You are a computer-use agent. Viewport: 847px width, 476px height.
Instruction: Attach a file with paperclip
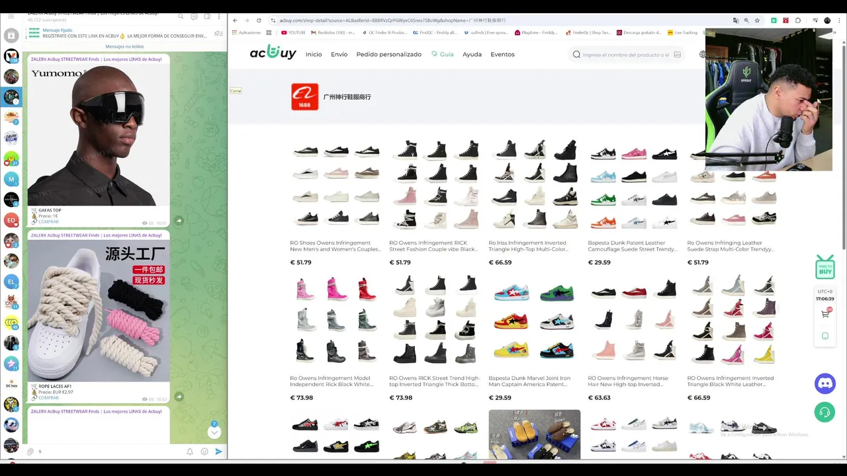pyautogui.click(x=30, y=452)
